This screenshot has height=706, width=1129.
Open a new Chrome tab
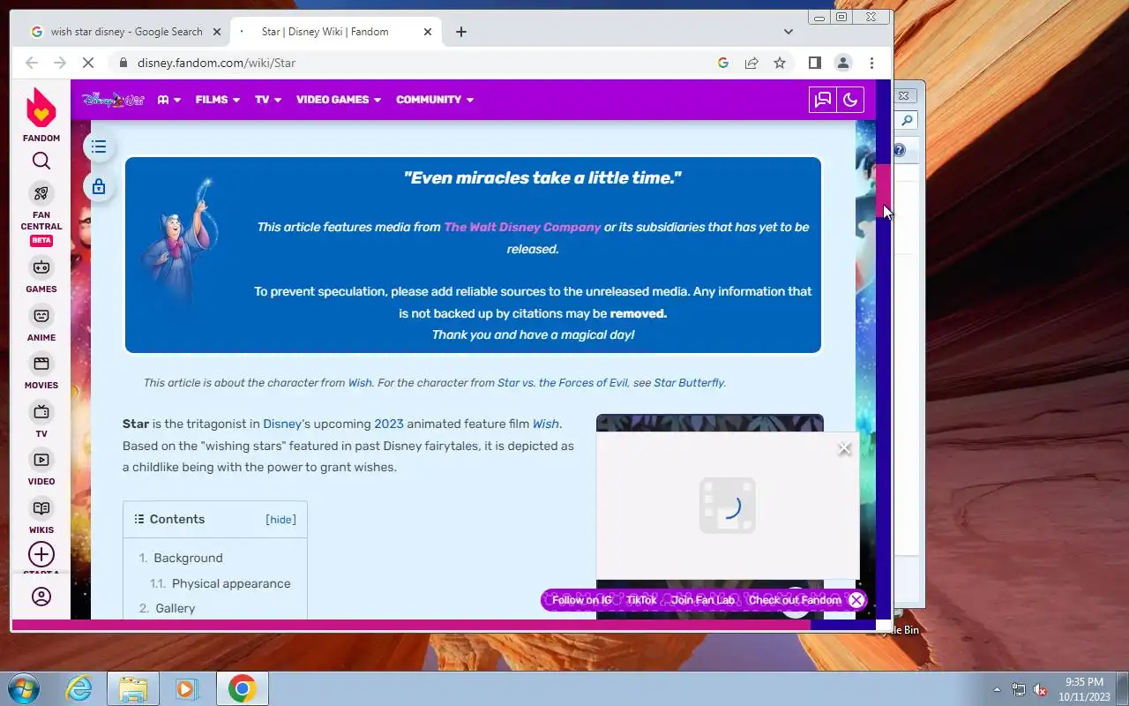(461, 32)
